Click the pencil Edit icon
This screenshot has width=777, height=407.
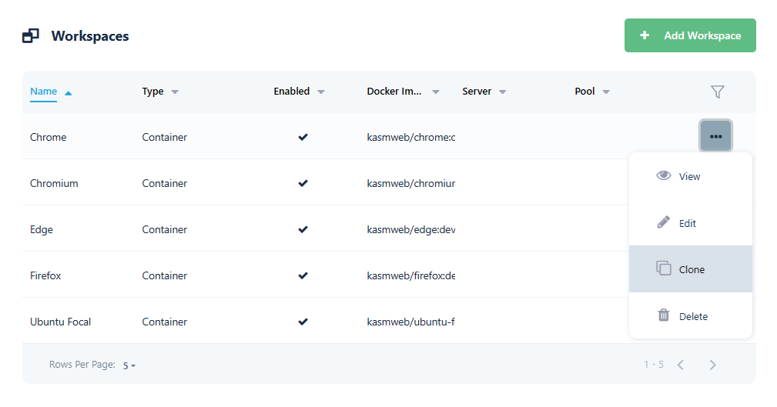click(x=663, y=223)
